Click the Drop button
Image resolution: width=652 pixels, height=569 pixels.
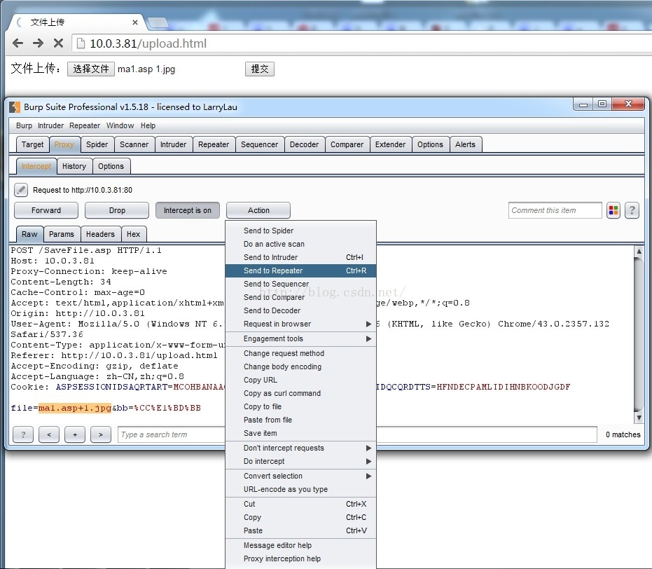(x=117, y=210)
